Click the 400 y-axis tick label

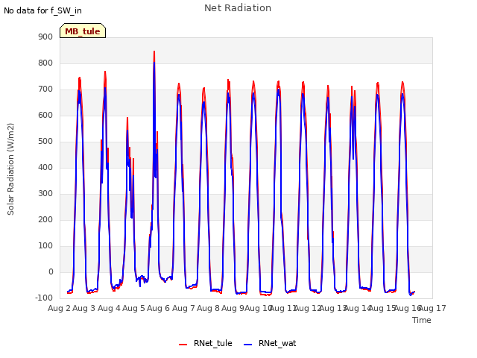[45, 167]
